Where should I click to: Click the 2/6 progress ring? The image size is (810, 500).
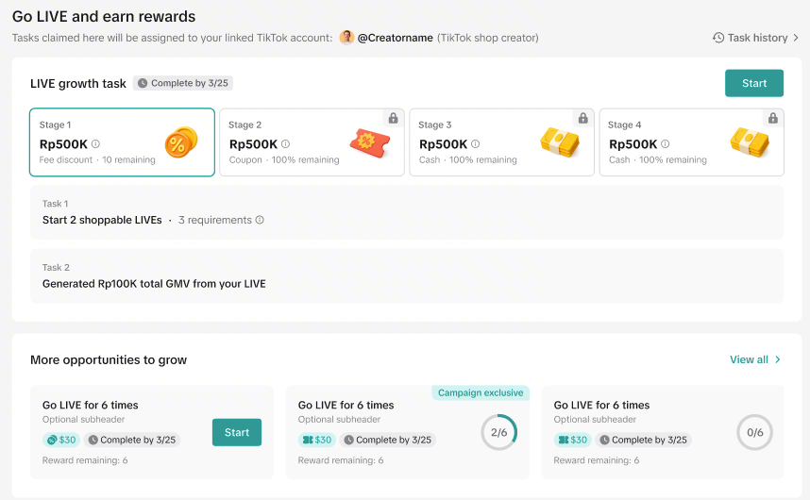pos(499,432)
